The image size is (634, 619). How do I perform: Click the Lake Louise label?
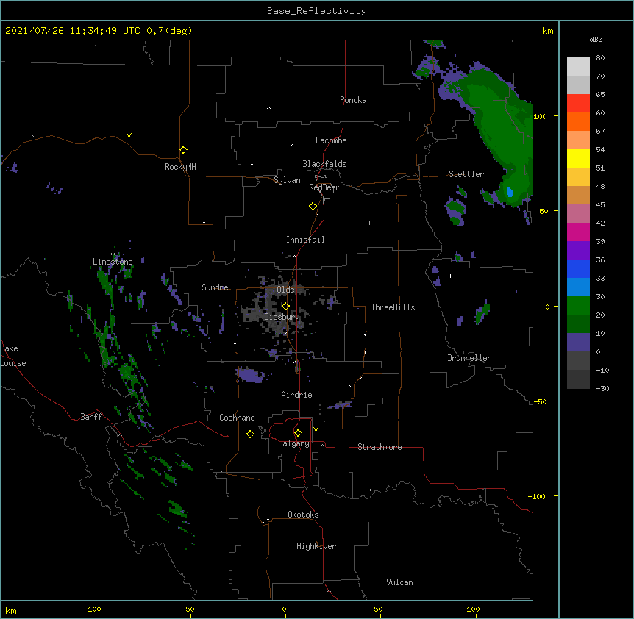tap(13, 356)
